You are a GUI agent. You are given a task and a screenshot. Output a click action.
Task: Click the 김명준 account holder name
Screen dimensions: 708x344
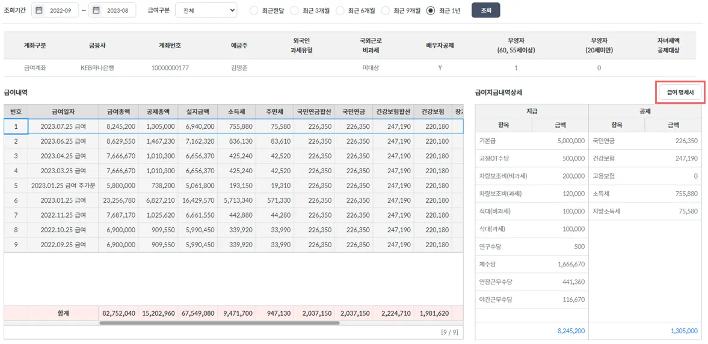pyautogui.click(x=238, y=68)
